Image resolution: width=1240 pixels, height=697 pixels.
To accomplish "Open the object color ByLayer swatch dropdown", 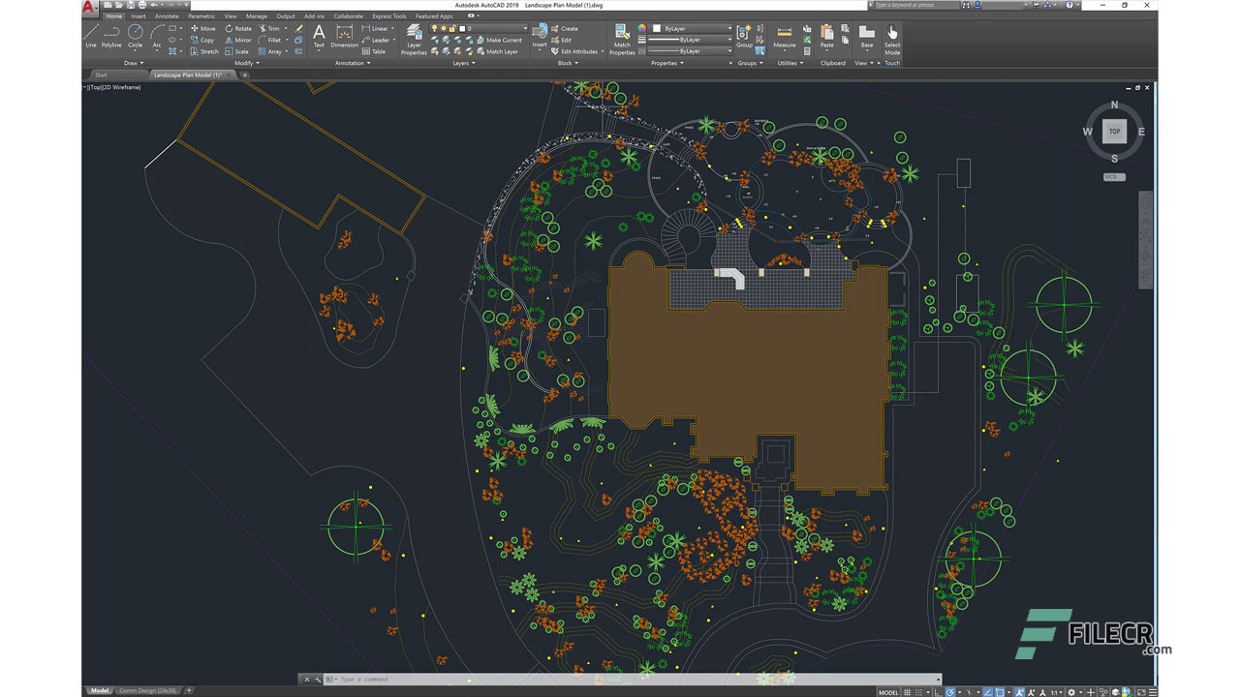I will click(x=692, y=28).
